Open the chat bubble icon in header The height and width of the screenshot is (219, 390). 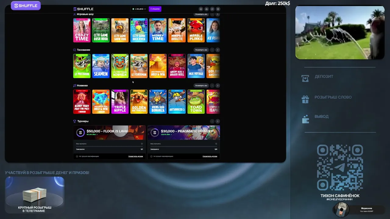(x=212, y=9)
